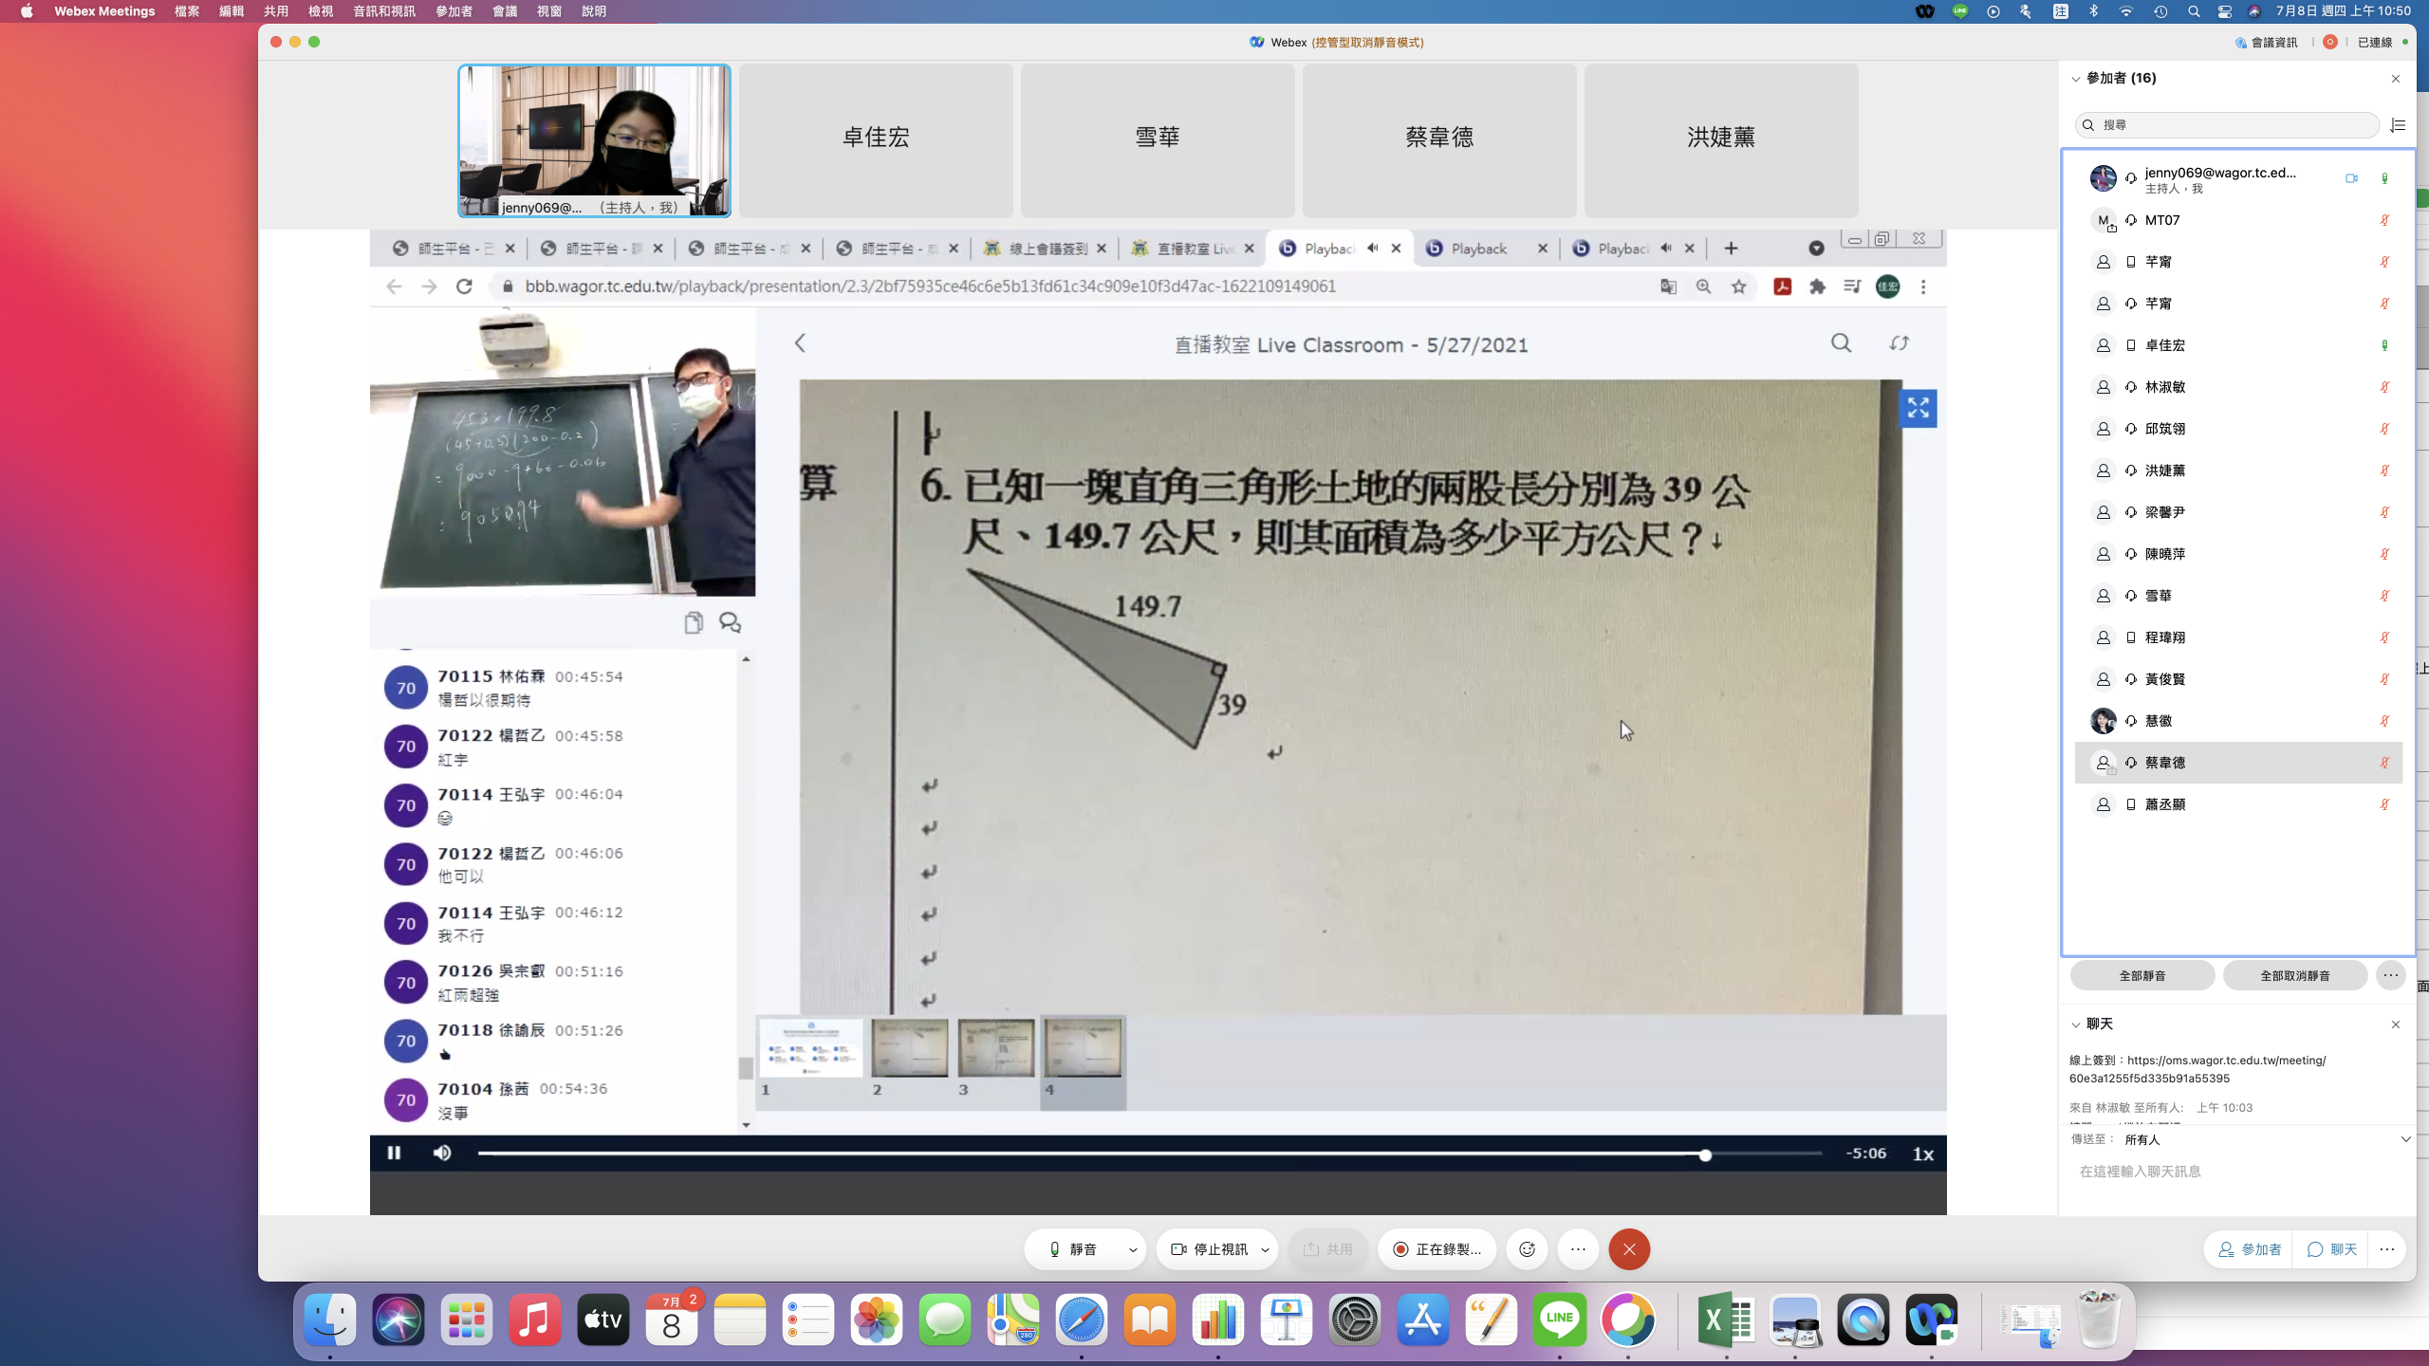Open the 參加者 menu in the menu bar
The height and width of the screenshot is (1366, 2429).
pyautogui.click(x=454, y=11)
